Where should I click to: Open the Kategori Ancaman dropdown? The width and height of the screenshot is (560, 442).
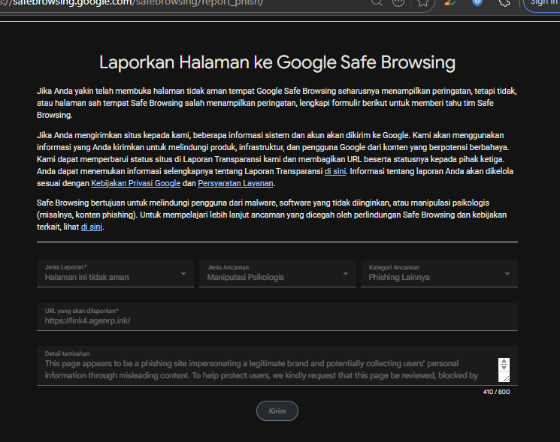point(439,273)
